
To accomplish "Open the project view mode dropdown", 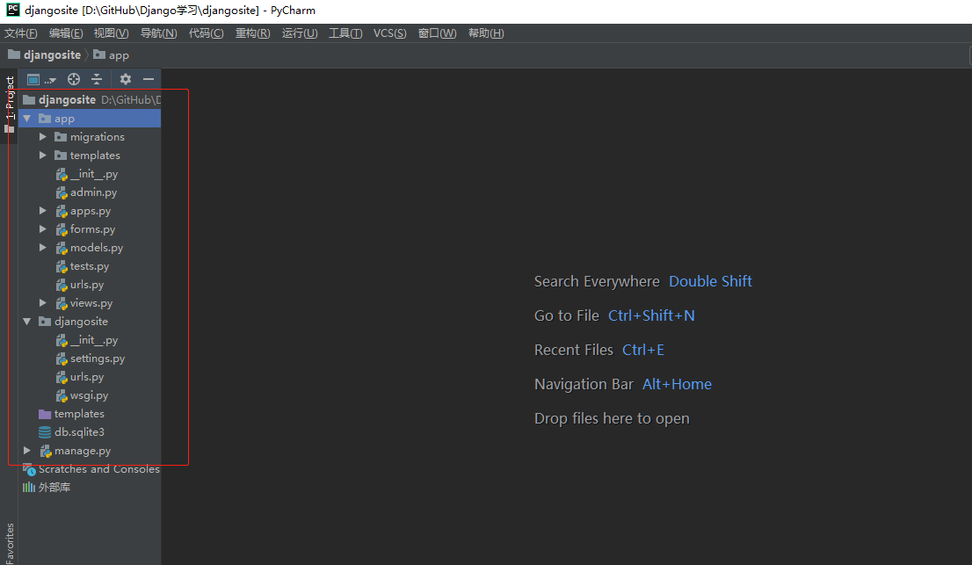I will pos(41,79).
